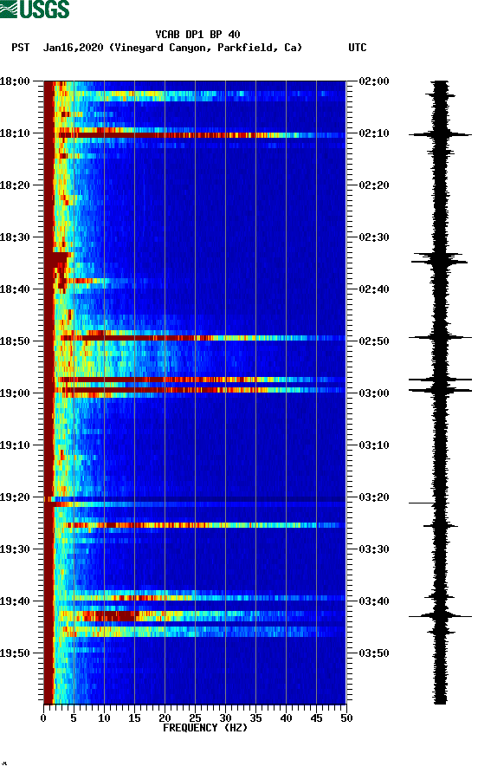
Task: Select the title text "VCAB DP1 BP 40"
Action: tap(197, 35)
